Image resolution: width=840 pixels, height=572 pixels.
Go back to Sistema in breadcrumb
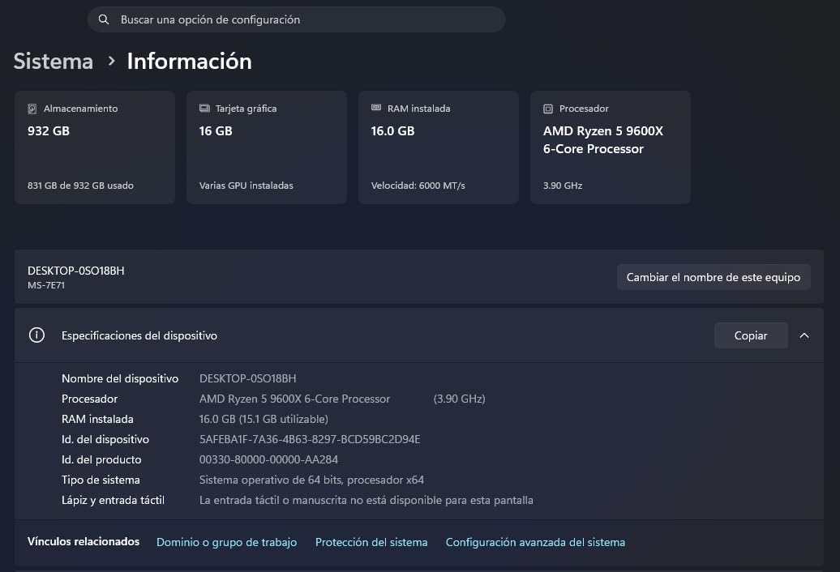pos(53,61)
